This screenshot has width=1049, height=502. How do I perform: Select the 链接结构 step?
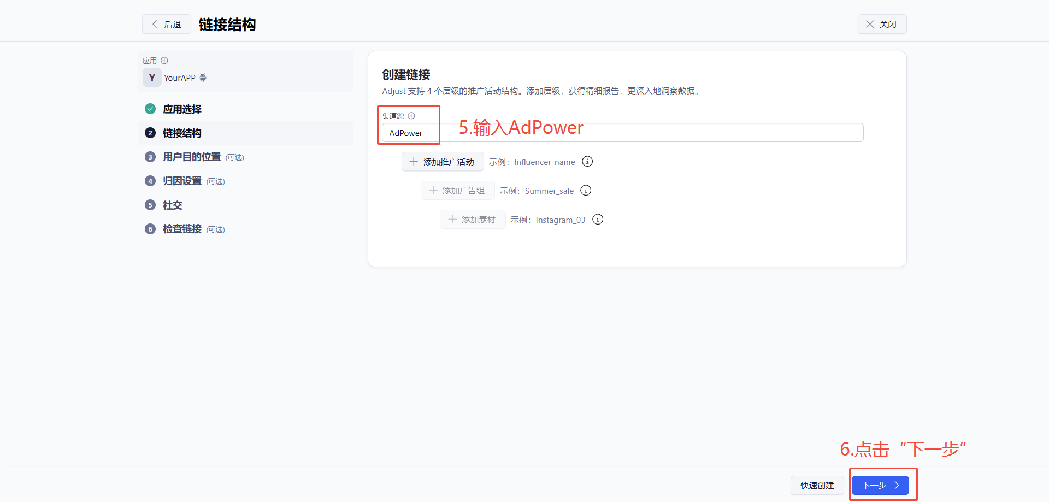pyautogui.click(x=182, y=133)
